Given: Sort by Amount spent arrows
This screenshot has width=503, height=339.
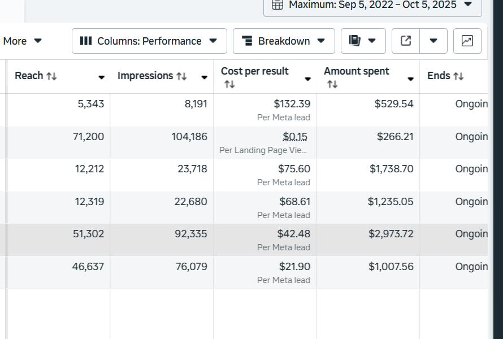Looking at the screenshot, I should tap(332, 84).
